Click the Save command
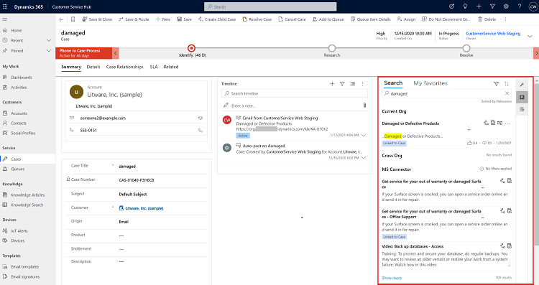This screenshot has height=285, width=539. [x=185, y=19]
